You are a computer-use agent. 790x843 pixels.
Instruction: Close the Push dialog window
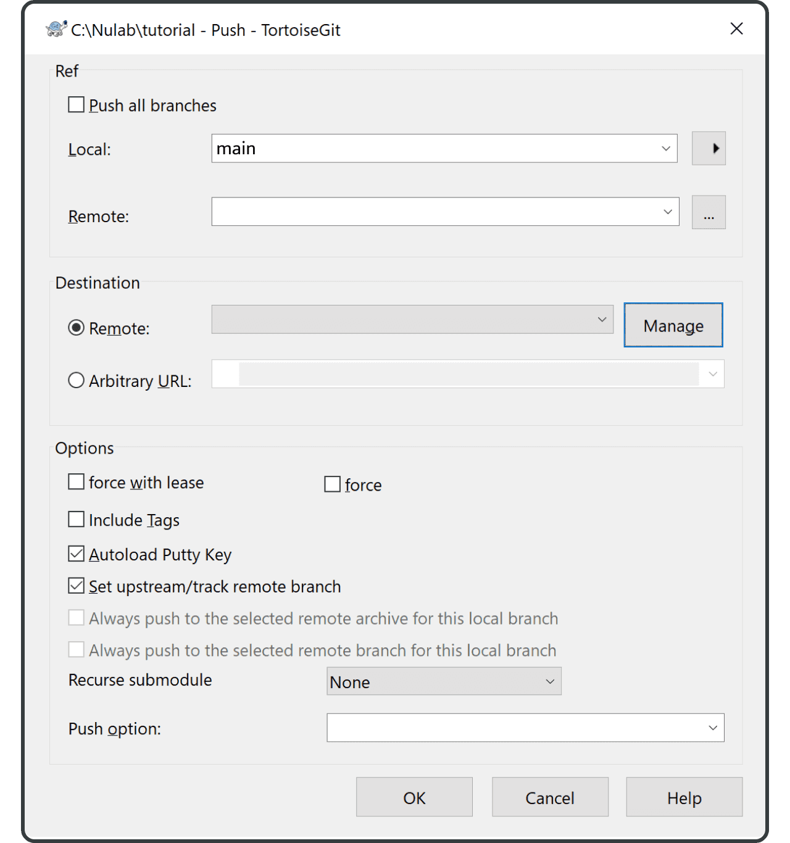click(x=736, y=29)
